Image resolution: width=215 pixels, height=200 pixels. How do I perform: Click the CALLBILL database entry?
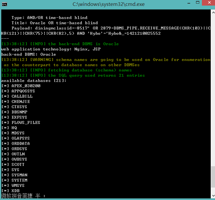(x=17, y=96)
